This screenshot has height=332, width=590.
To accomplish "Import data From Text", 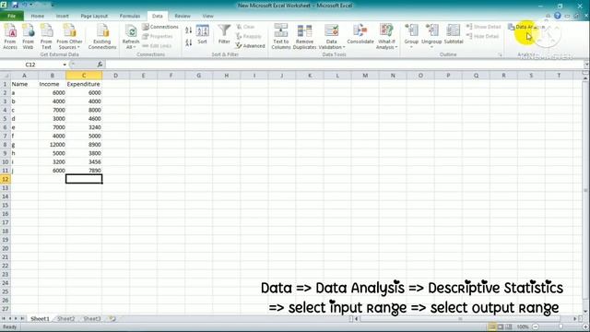I will point(46,36).
